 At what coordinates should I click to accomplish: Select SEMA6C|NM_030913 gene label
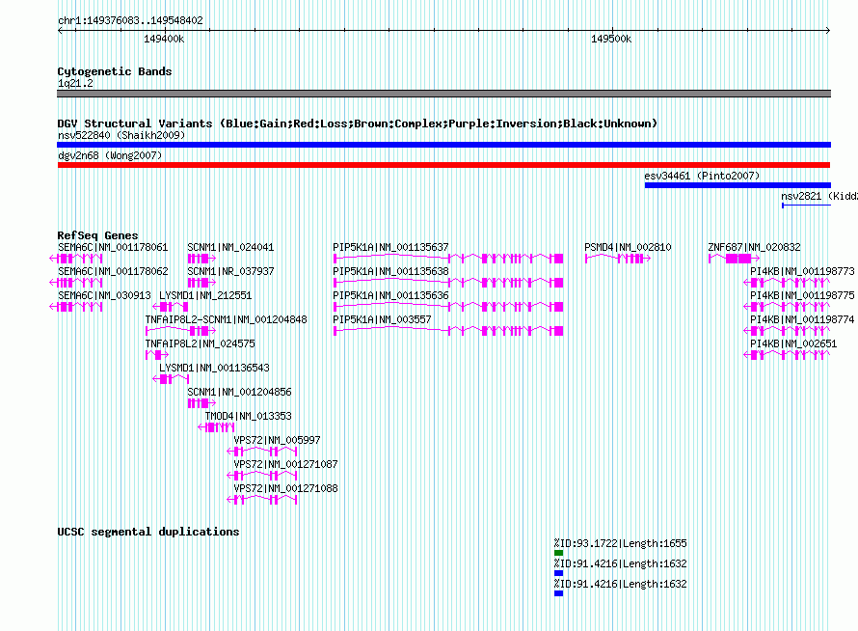click(x=104, y=295)
